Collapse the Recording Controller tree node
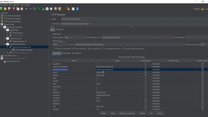This screenshot has height=117, width=208. tap(2, 27)
